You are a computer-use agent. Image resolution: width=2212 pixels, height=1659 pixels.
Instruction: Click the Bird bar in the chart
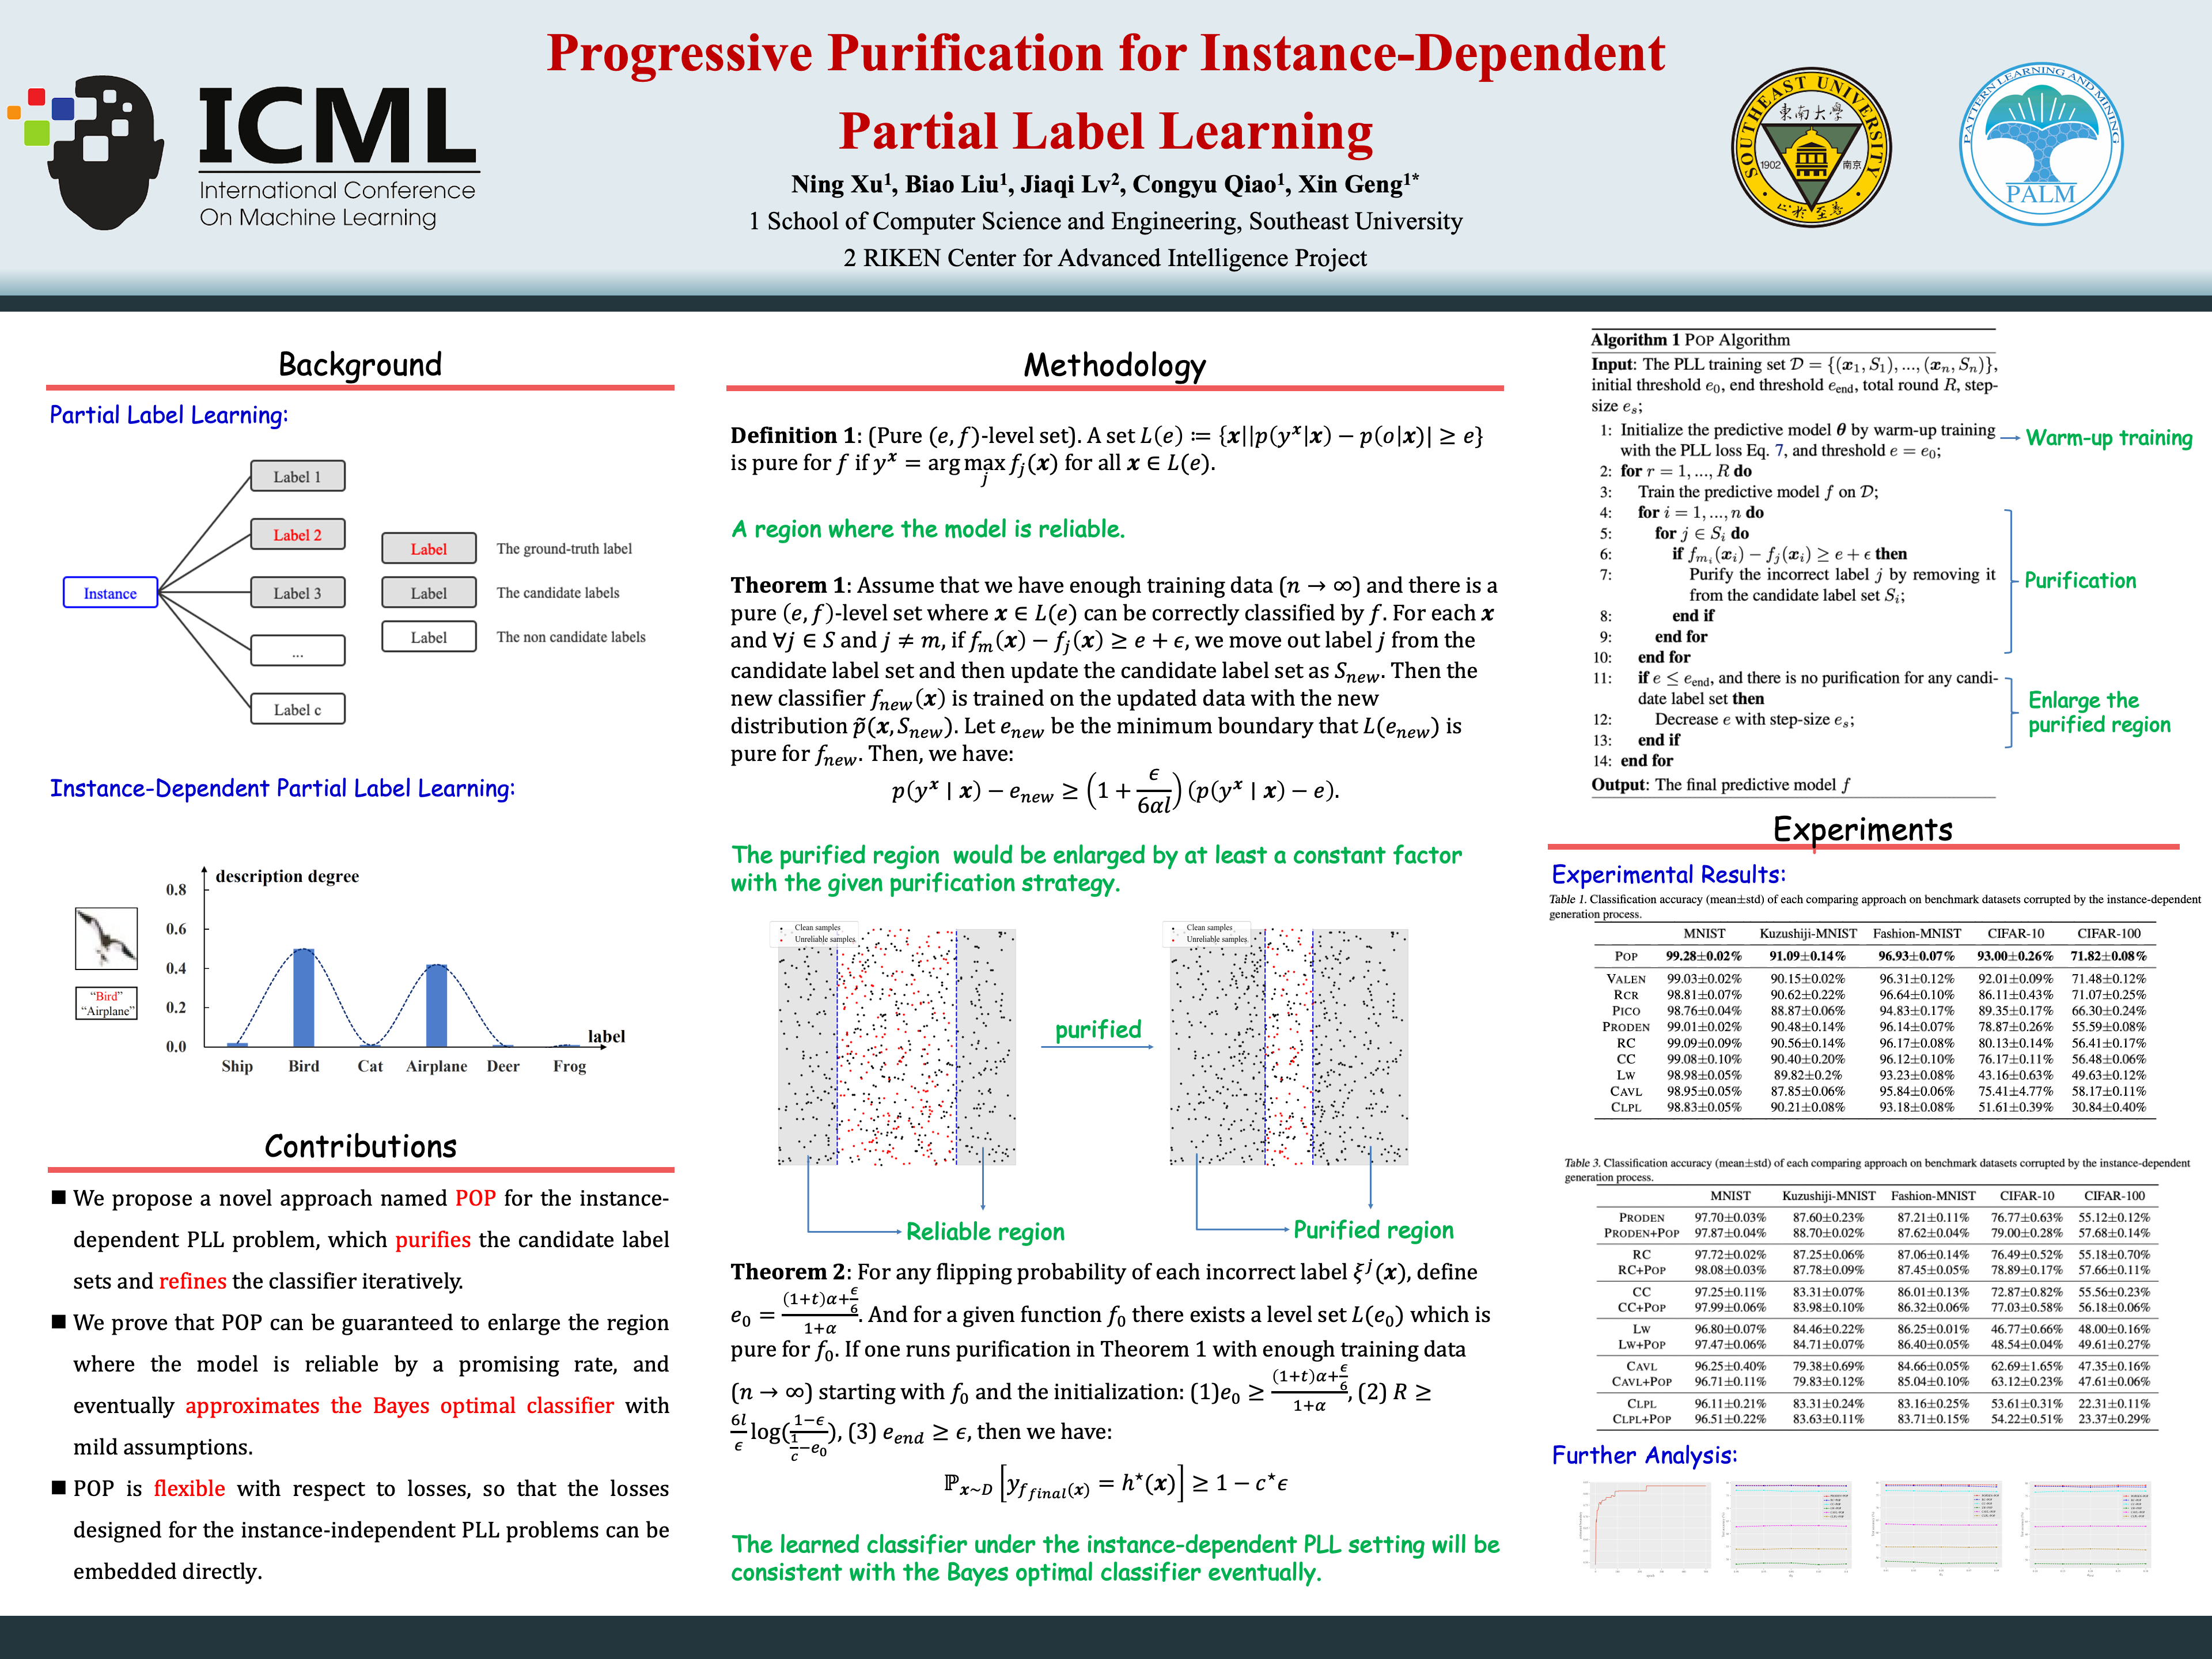[303, 997]
